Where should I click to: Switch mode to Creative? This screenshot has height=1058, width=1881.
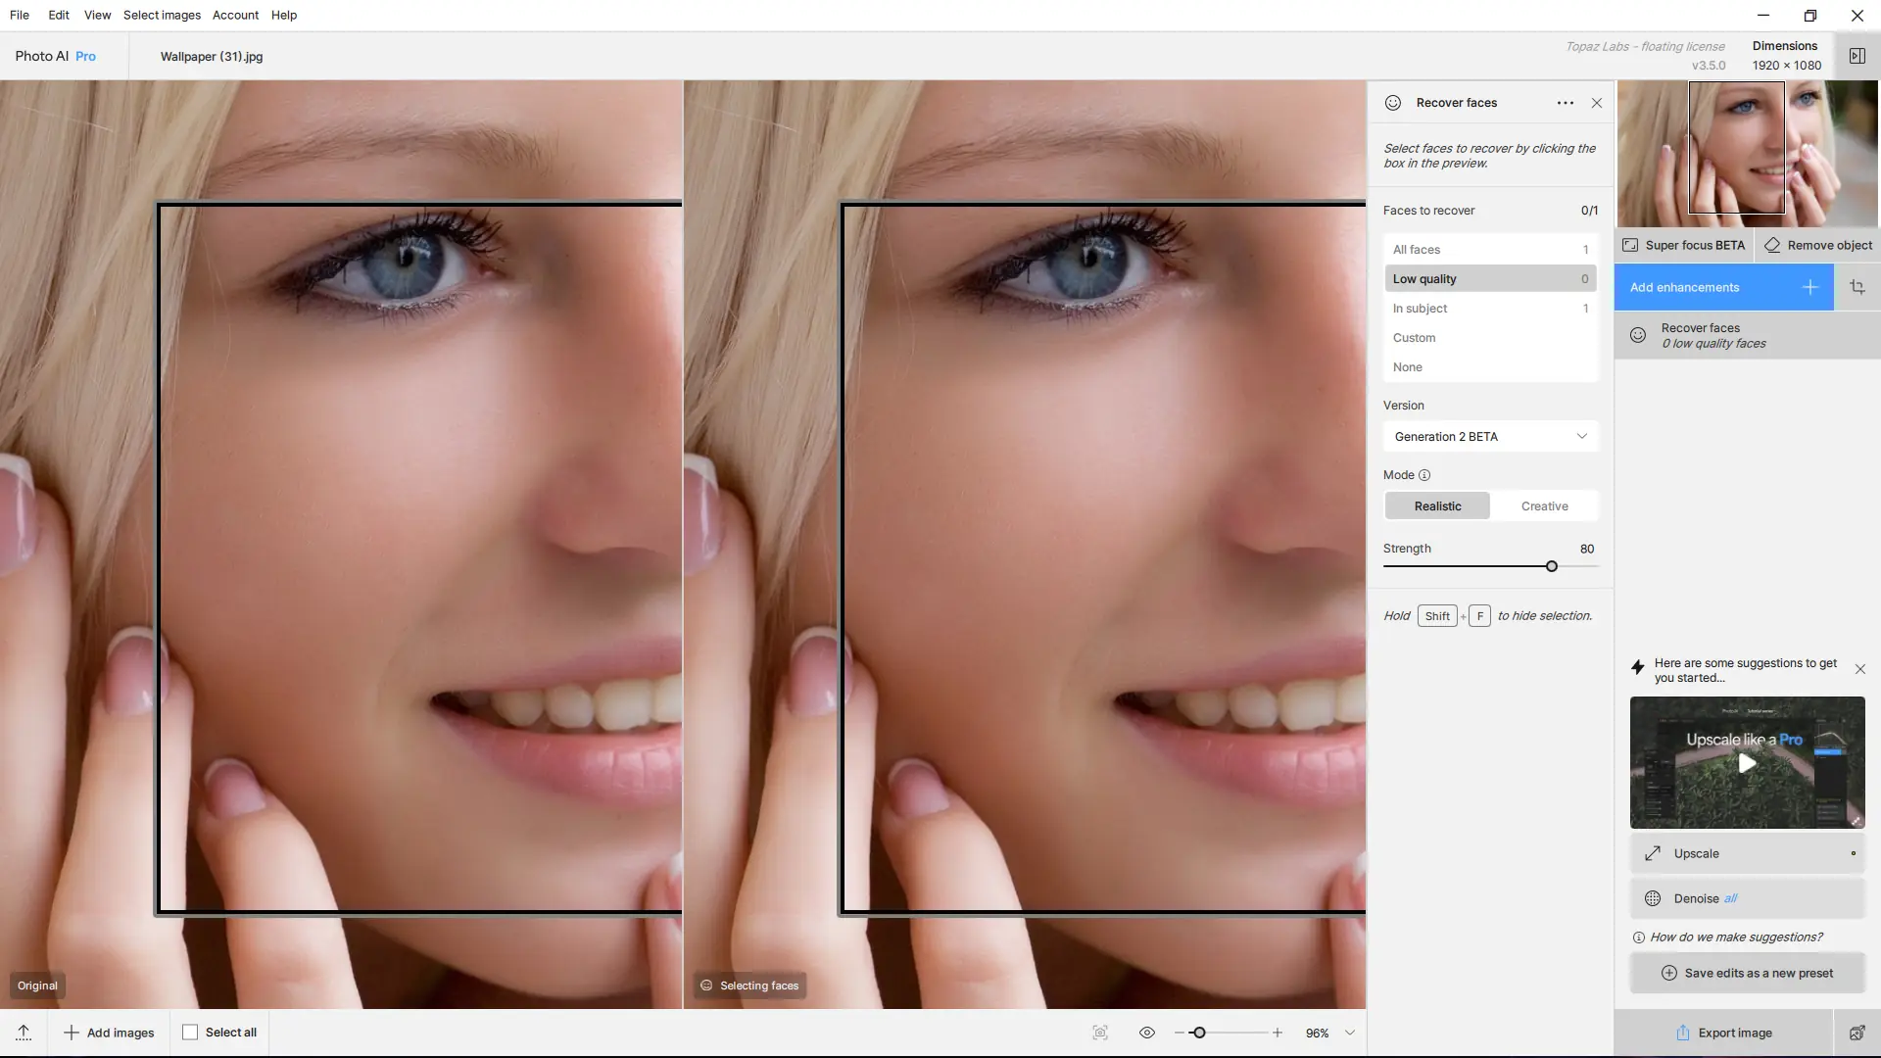coord(1544,506)
